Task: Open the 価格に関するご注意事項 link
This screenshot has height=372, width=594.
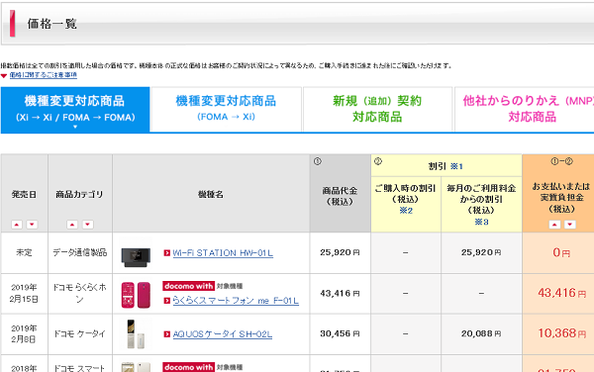Action: coord(44,75)
